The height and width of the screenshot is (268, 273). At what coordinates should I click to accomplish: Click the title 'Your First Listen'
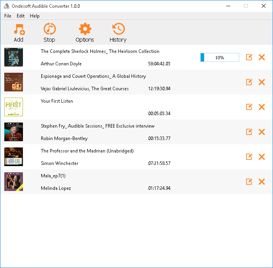tap(57, 101)
